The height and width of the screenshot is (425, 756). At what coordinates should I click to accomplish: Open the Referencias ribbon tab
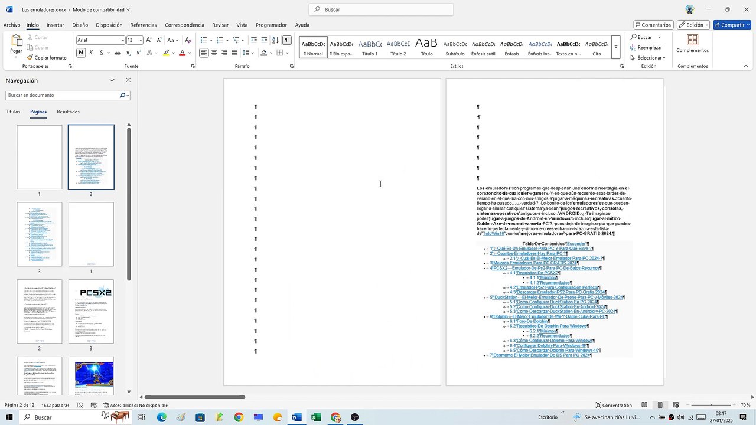[x=144, y=25]
